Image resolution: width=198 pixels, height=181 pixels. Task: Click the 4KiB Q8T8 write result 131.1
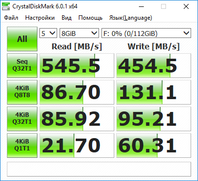[154, 92]
